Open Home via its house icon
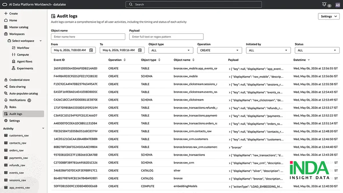The width and height of the screenshot is (343, 193). click(x=6, y=20)
